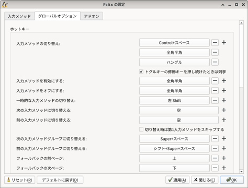
Task: Remove the 左 Shift hotkey with minus icon
Action: coord(215,100)
